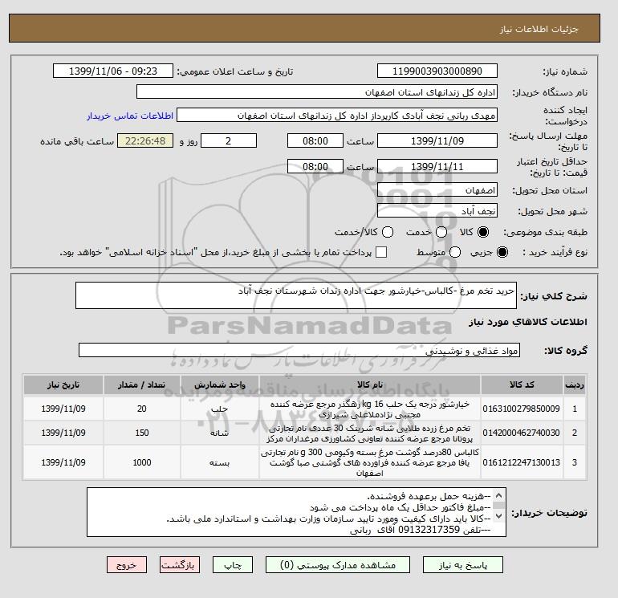Click quantity value 150
Screen dimensions: 618x598
coord(142,433)
